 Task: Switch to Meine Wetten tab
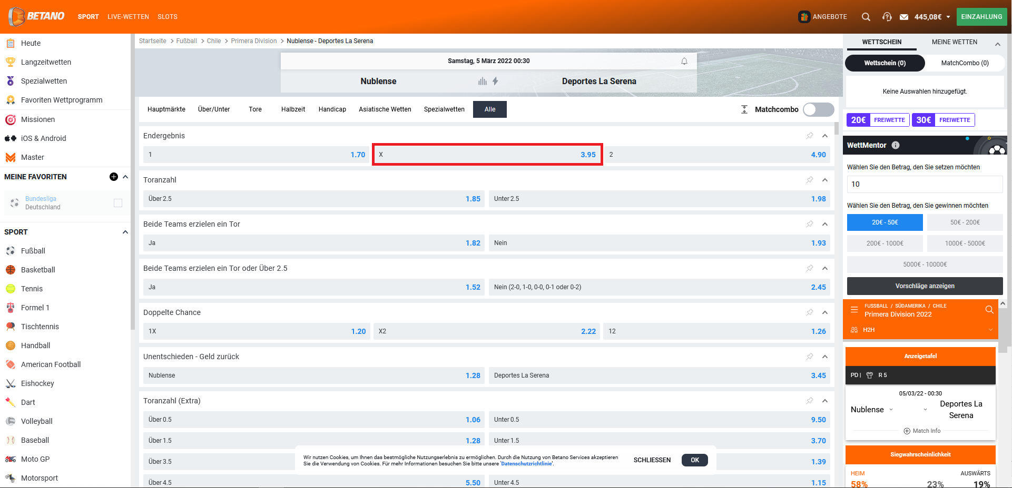pyautogui.click(x=955, y=42)
